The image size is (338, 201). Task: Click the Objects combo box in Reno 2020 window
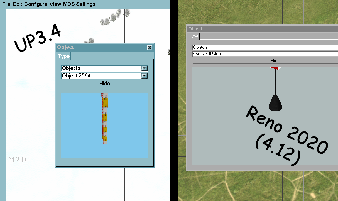265,47
